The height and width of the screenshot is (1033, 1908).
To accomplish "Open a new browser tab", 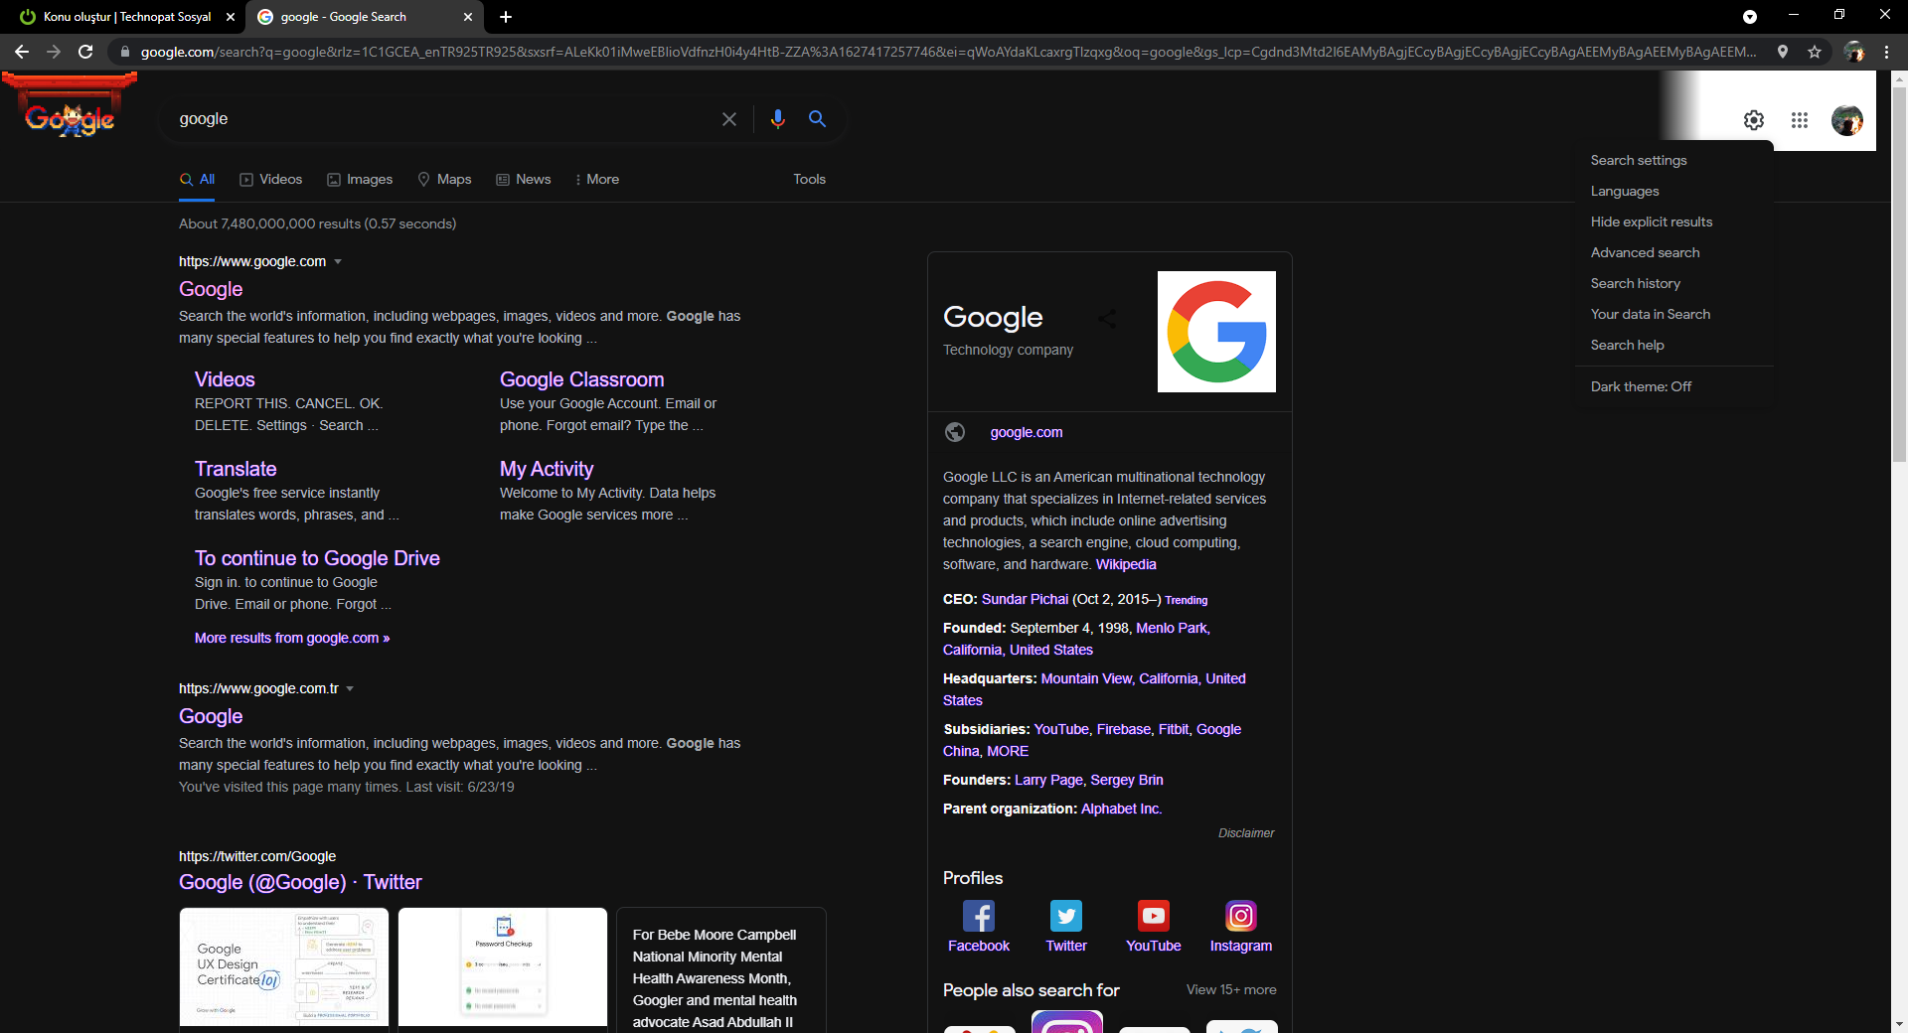I will coord(506,17).
